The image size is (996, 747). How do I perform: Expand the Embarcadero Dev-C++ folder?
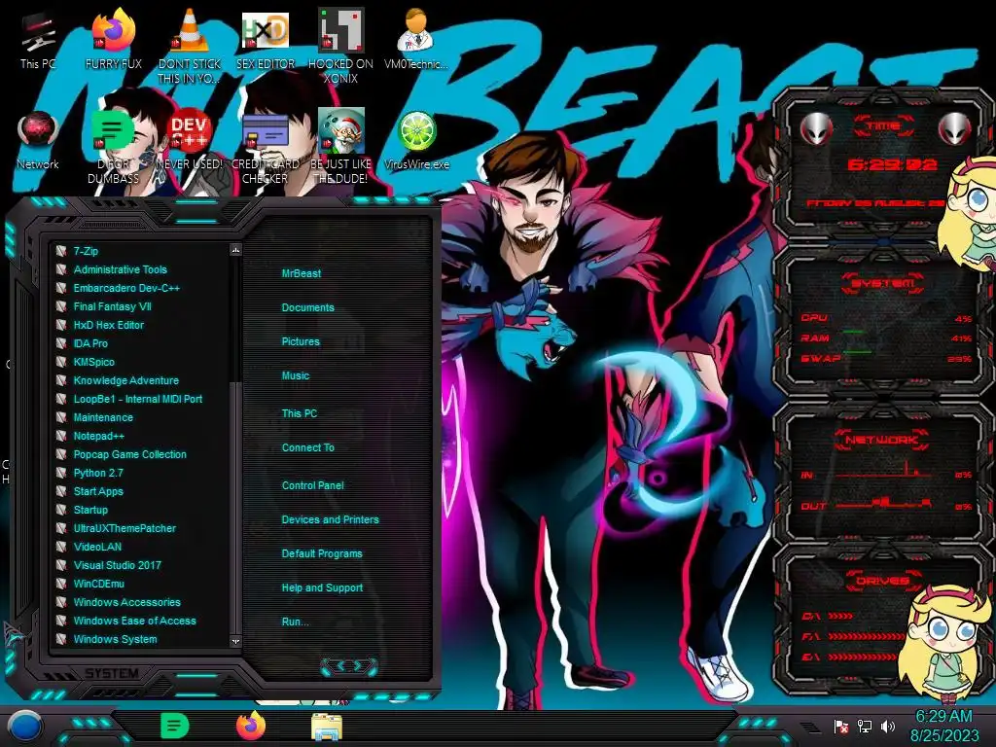tap(126, 288)
